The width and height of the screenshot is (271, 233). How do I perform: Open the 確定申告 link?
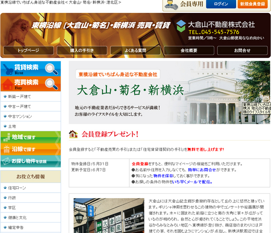[16, 227]
